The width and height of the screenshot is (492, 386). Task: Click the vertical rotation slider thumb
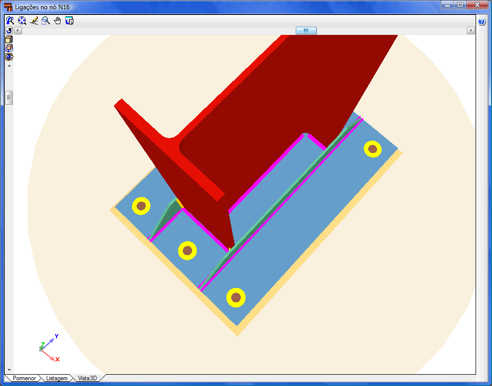9,97
